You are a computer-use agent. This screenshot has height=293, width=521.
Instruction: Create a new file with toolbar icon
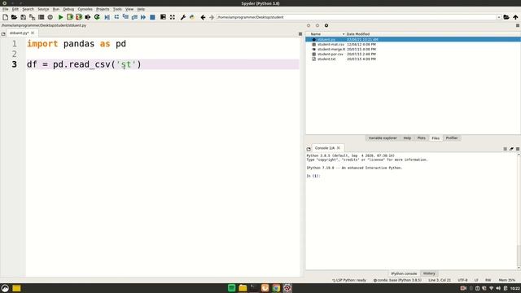click(6, 17)
